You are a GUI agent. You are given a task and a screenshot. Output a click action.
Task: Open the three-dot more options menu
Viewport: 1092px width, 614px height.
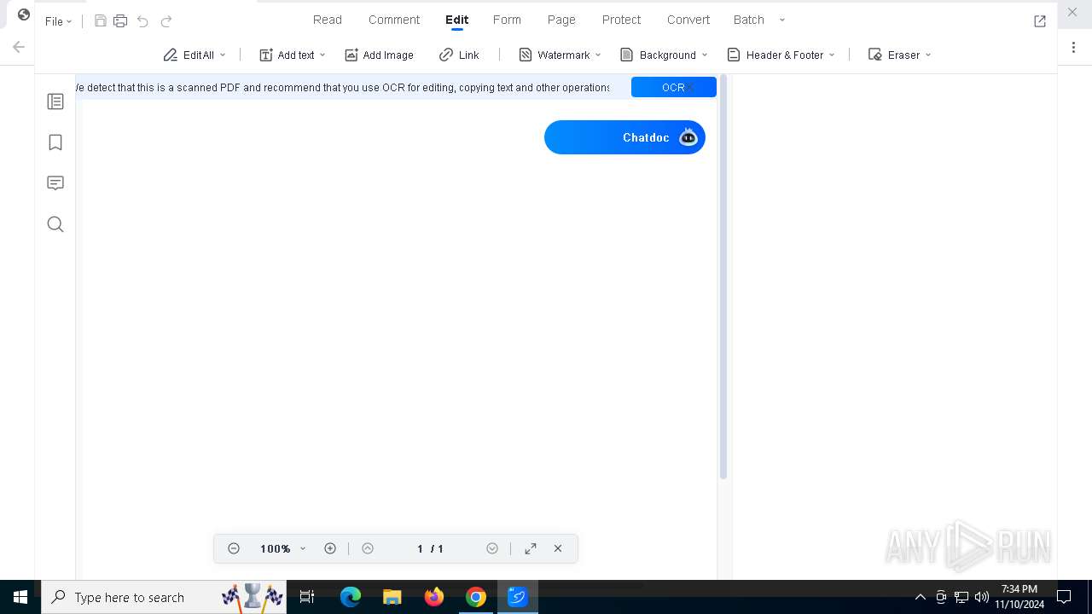click(1073, 48)
